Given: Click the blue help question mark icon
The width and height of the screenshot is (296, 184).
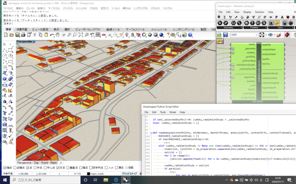Looking at the screenshot, I should (190, 35).
